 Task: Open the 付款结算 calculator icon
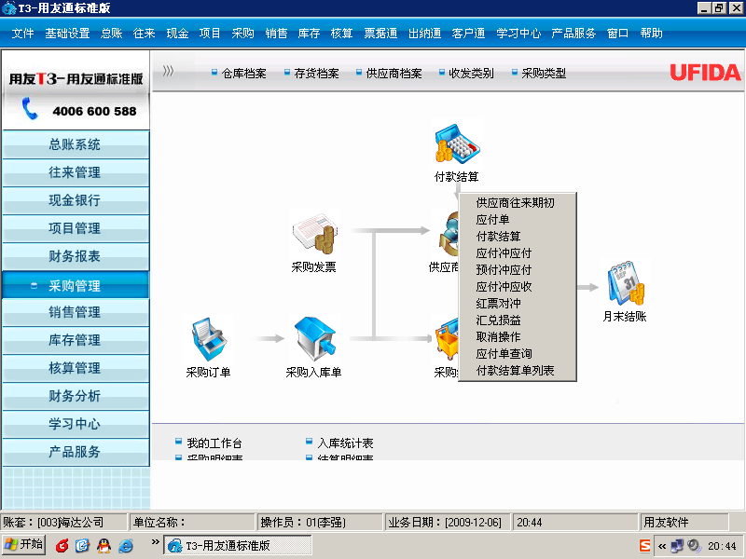457,143
